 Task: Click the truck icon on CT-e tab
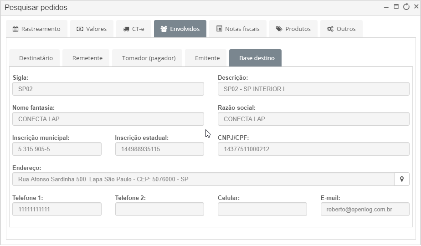pyautogui.click(x=126, y=29)
